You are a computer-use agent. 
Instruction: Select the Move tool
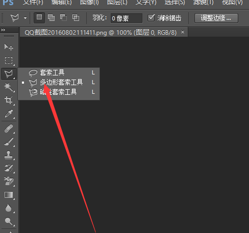point(9,47)
